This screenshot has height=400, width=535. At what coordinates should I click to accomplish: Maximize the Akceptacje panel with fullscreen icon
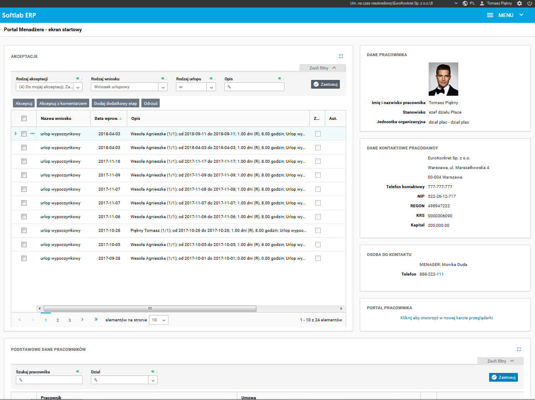click(341, 56)
